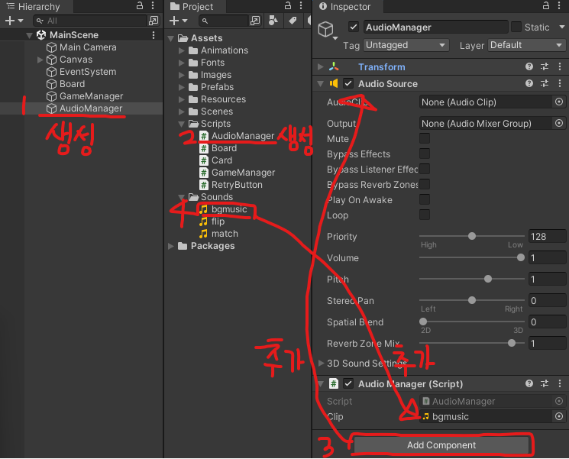Click the Add Component button
This screenshot has width=569, height=459.
[441, 445]
